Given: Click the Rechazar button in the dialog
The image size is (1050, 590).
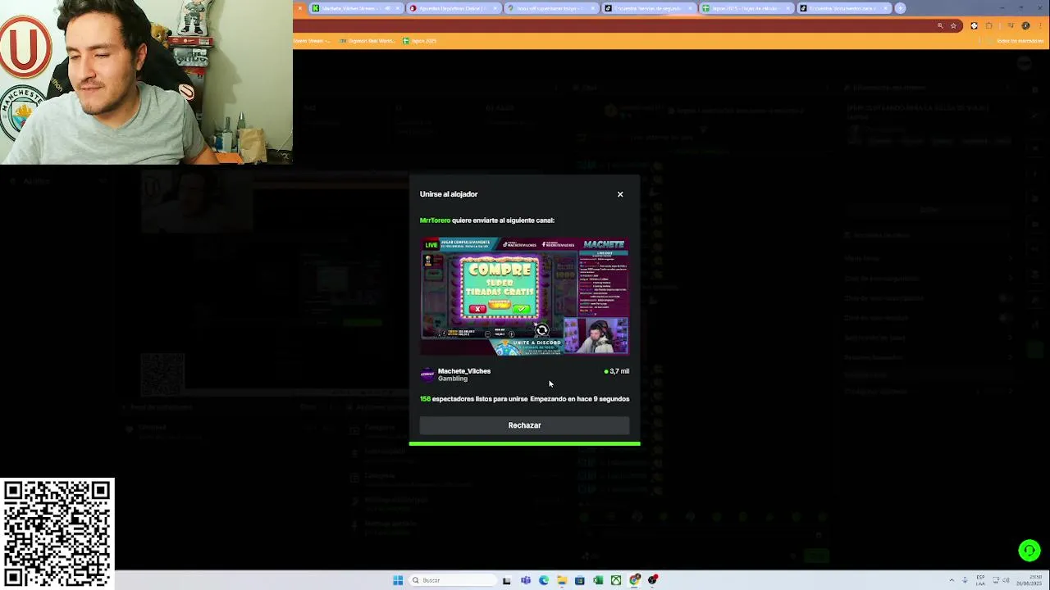Looking at the screenshot, I should click(x=524, y=425).
